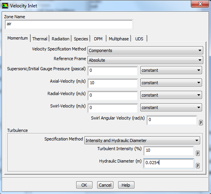Click parameter icon beside Hydraulic Diameter
This screenshot has width=211, height=194.
[x=198, y=166]
